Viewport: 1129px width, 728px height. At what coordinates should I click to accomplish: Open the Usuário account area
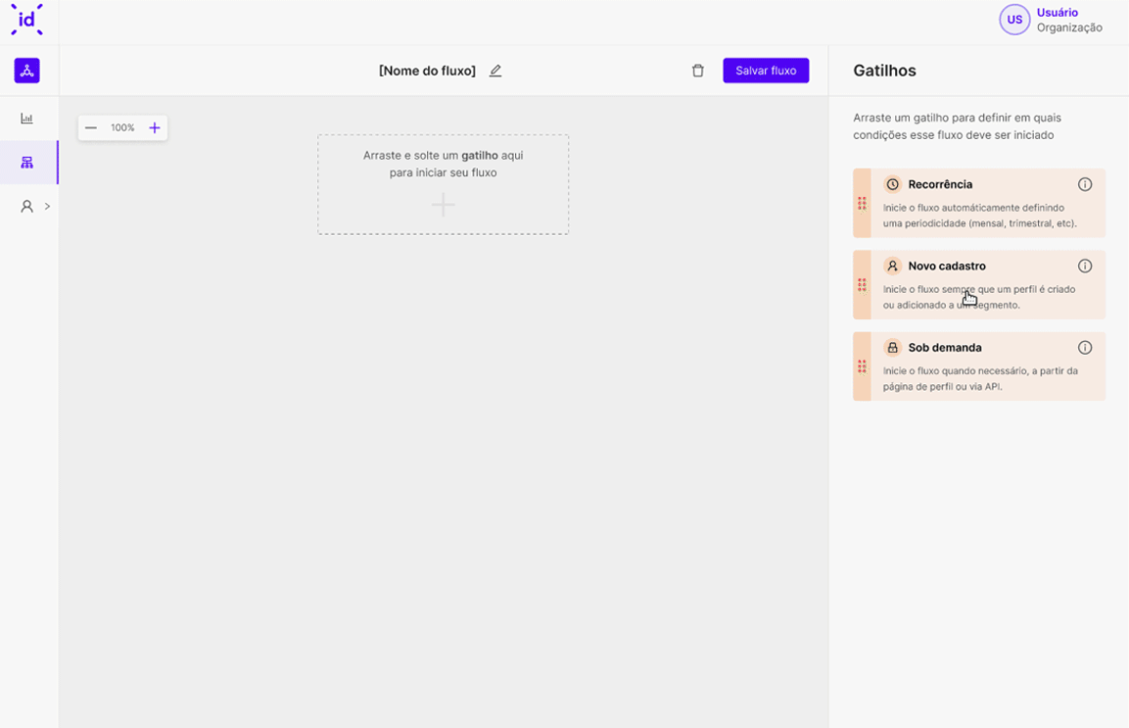[x=1058, y=13]
